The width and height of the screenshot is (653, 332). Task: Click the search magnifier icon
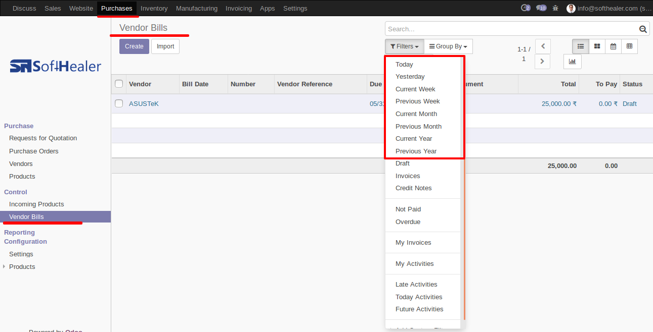643,29
